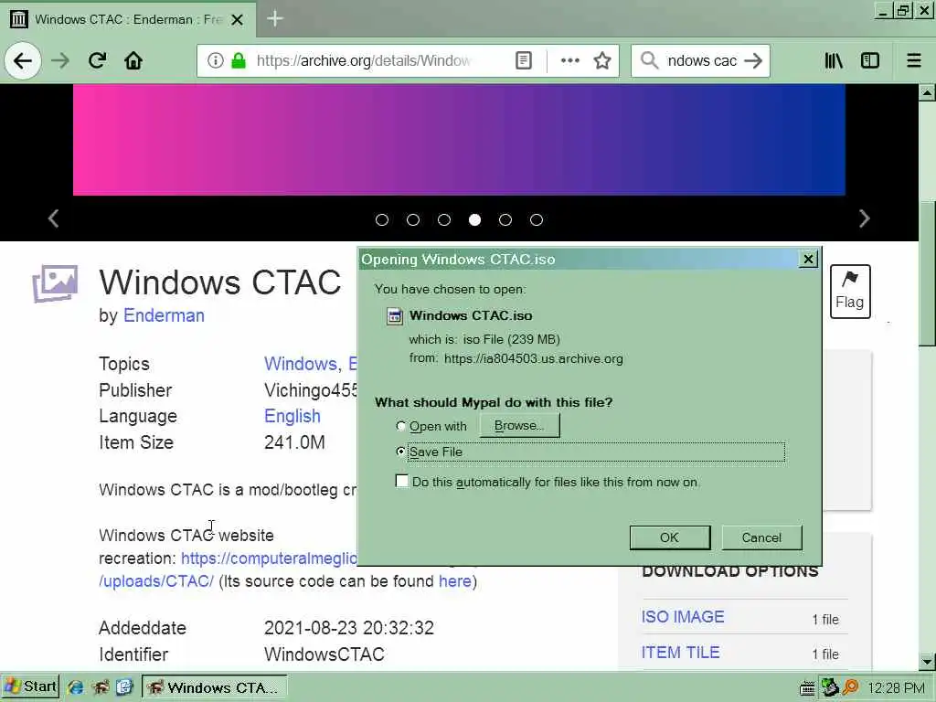Viewport: 936px width, 702px height.
Task: Click the network computer tray icon
Action: coord(829,687)
